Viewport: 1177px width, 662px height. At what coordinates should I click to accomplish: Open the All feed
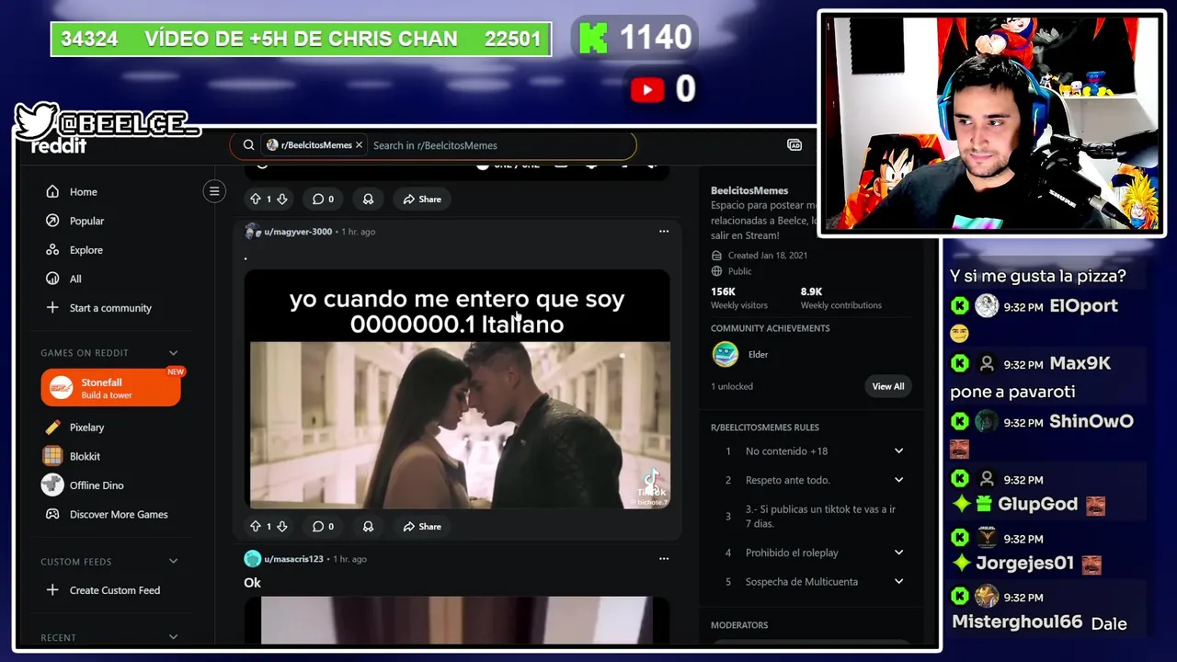click(x=75, y=279)
